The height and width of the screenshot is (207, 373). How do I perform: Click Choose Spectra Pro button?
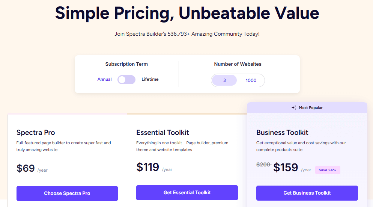67,193
